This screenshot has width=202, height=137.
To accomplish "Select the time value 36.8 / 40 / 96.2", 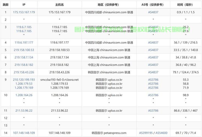I will pos(186,65).
